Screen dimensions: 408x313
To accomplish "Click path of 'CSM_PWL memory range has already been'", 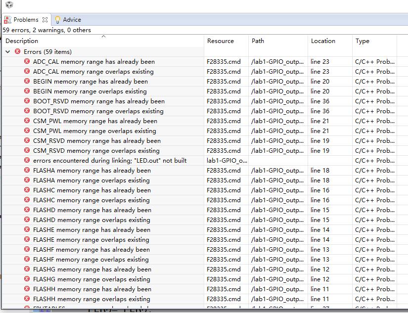I will [277, 121].
